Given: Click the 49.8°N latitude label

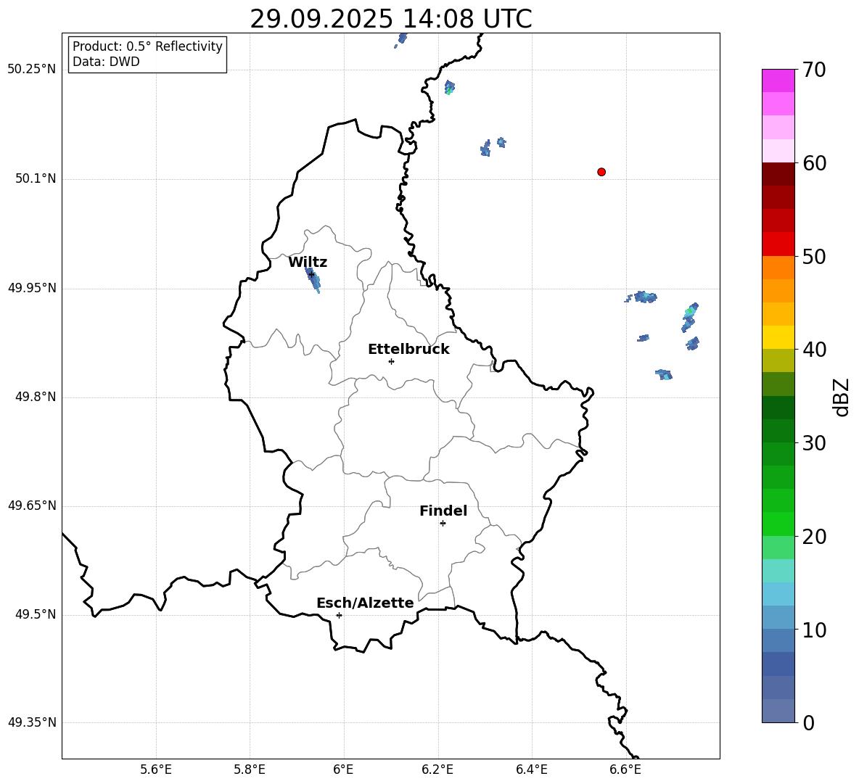Looking at the screenshot, I should [x=35, y=397].
